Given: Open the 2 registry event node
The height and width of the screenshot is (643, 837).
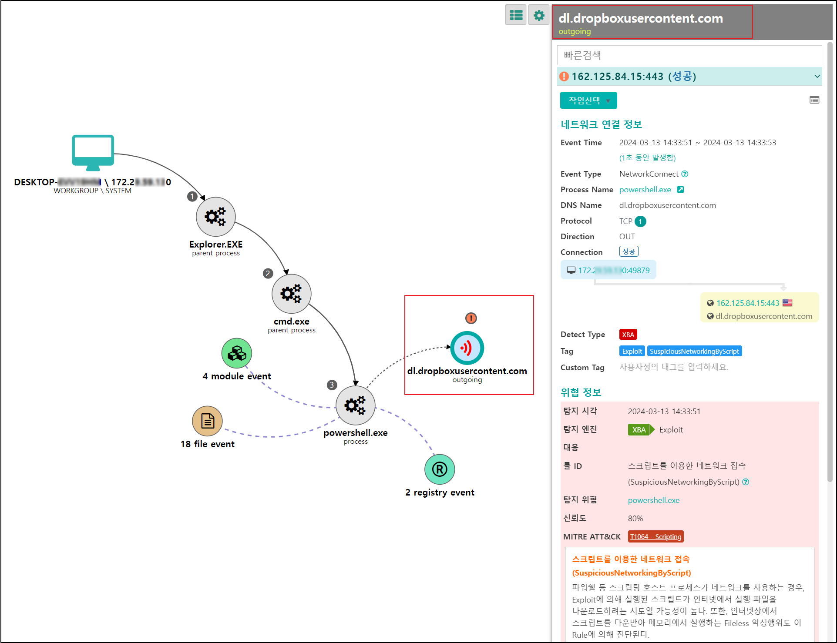Looking at the screenshot, I should pos(440,469).
